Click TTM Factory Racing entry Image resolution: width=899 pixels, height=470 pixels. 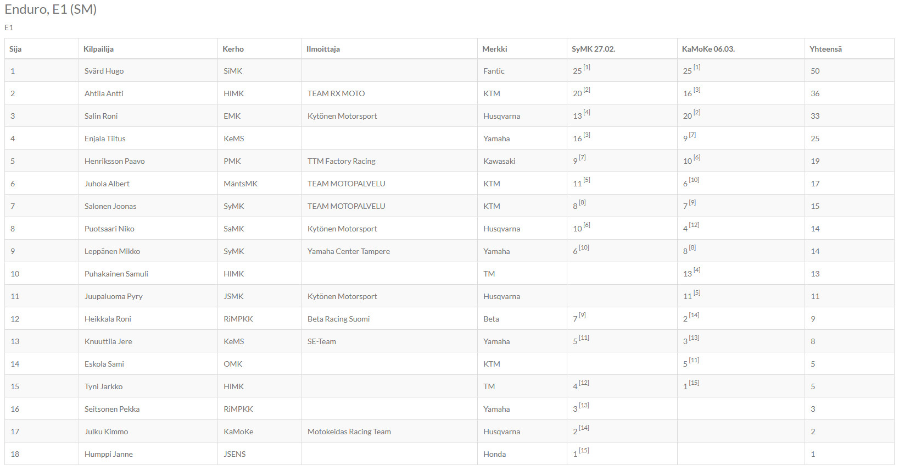pos(341,161)
